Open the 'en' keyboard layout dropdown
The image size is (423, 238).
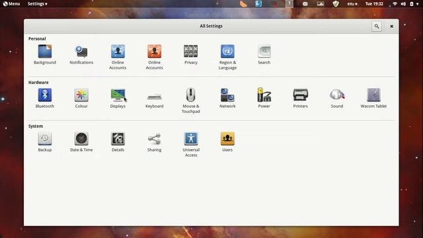point(352,4)
